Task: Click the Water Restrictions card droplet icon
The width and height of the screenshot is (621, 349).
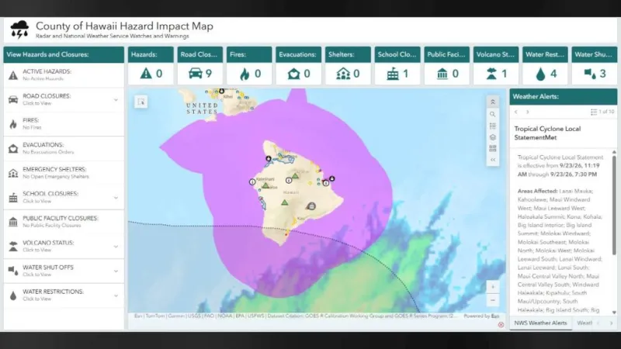Action: [540, 74]
